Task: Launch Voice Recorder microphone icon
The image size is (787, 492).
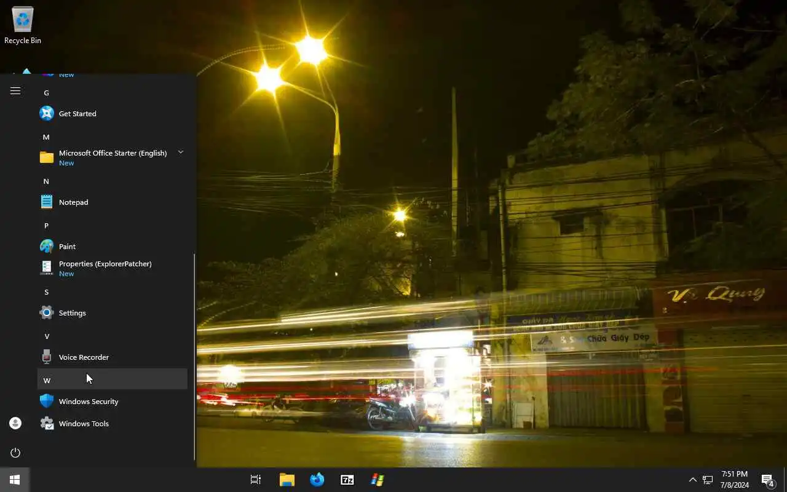Action: coord(47,357)
